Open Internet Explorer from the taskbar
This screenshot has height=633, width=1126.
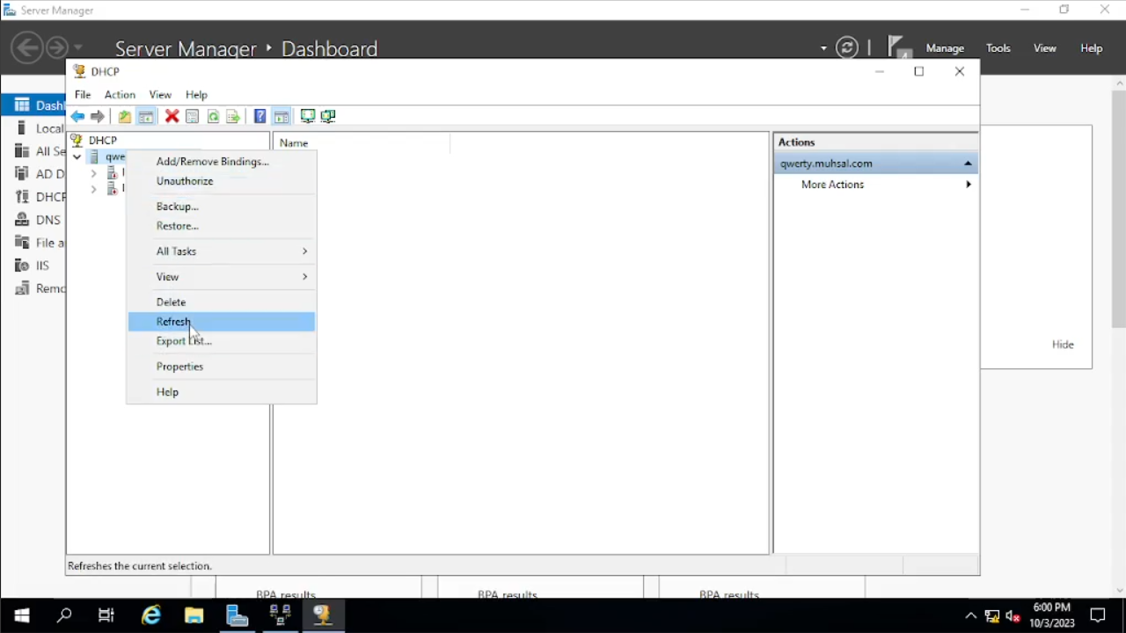pos(151,615)
